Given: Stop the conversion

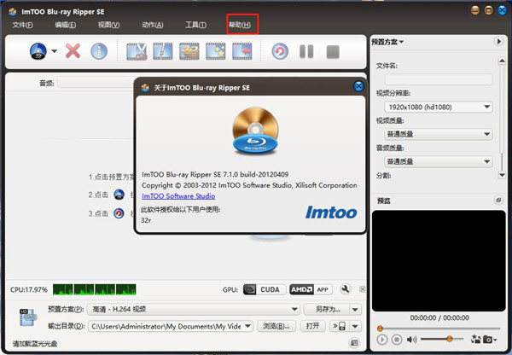Looking at the screenshot, I should click(x=333, y=52).
